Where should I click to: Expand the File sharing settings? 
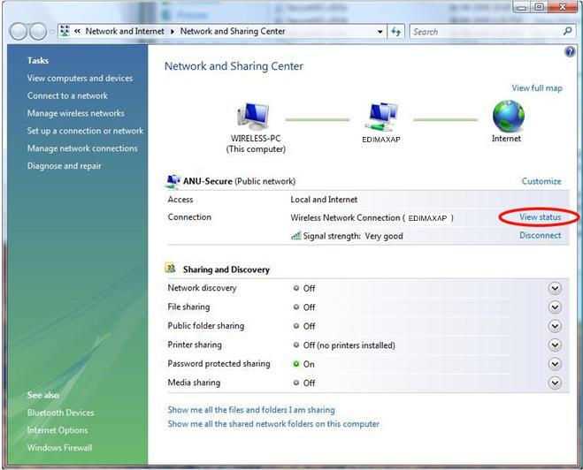[x=555, y=307]
